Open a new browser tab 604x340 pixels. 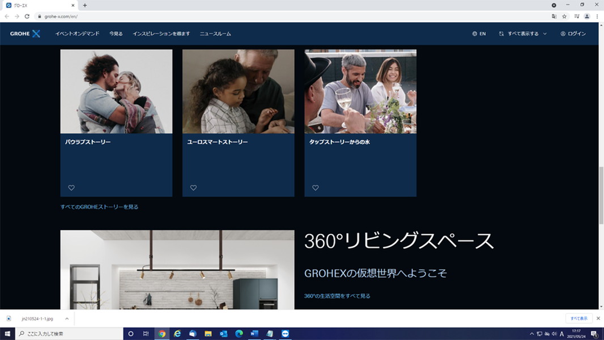tap(85, 6)
